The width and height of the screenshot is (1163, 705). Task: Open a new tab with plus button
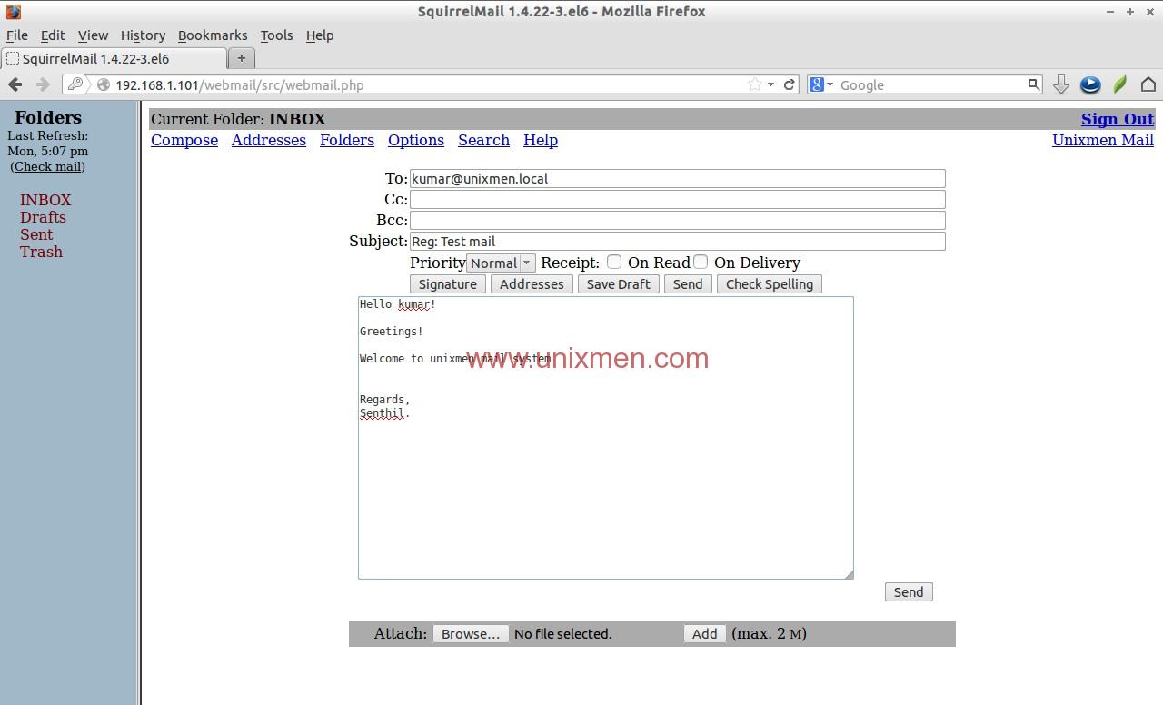(x=241, y=58)
